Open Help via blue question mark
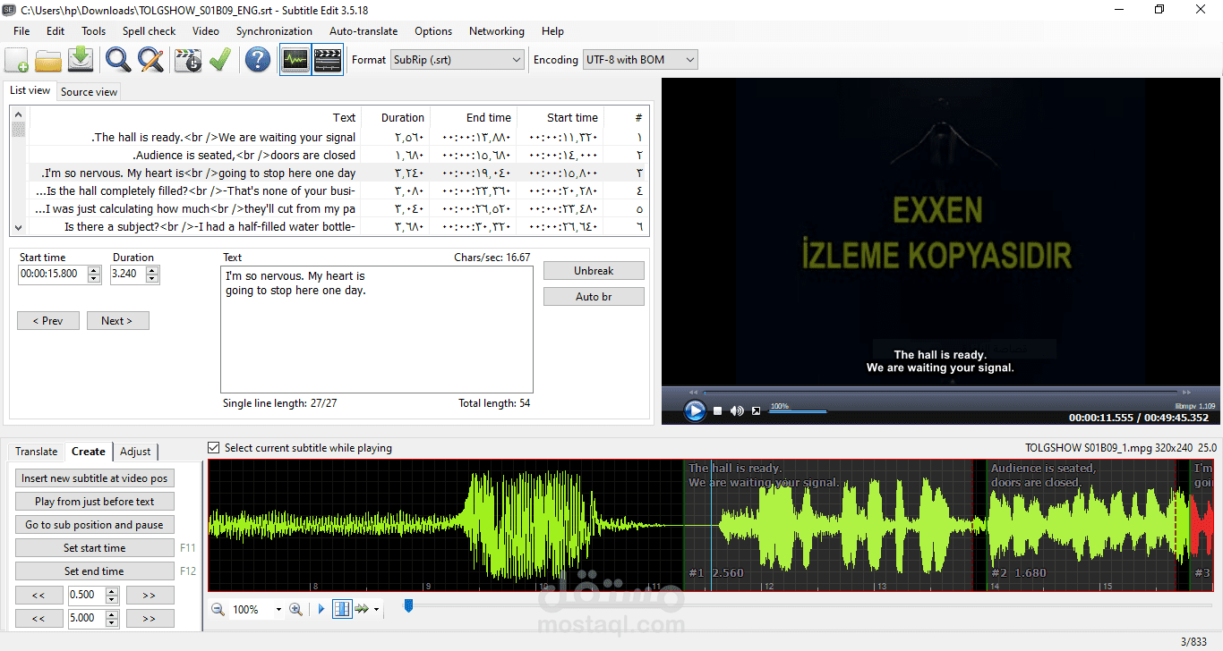Screen dimensions: 1223x651 pyautogui.click(x=258, y=60)
